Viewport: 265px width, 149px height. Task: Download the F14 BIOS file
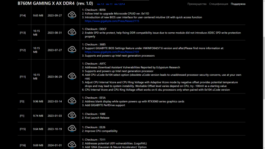click(x=72, y=15)
